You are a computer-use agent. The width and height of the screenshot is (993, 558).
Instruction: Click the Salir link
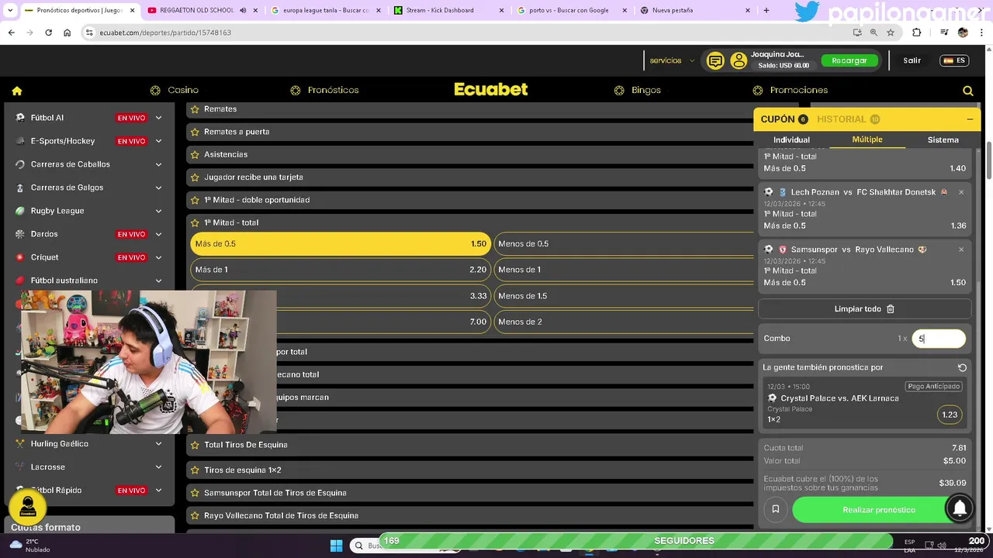point(912,60)
